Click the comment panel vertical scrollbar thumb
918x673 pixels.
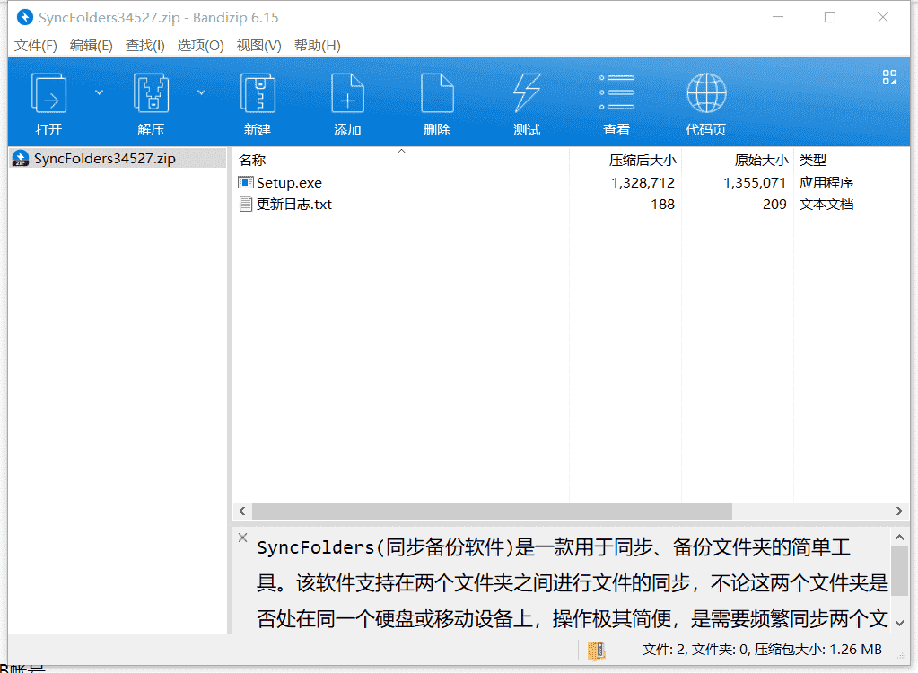click(900, 572)
